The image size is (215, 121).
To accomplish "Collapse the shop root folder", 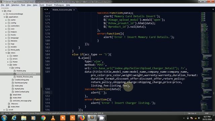I will pos(2,11).
